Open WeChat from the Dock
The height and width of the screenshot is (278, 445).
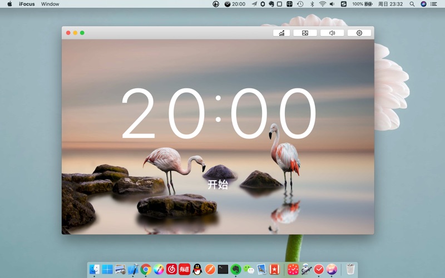249,269
